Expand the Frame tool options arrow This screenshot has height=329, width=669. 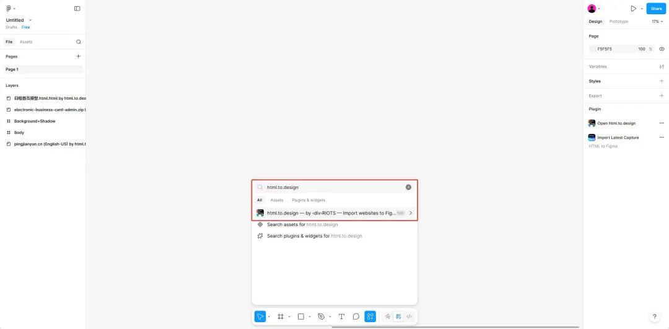click(289, 317)
